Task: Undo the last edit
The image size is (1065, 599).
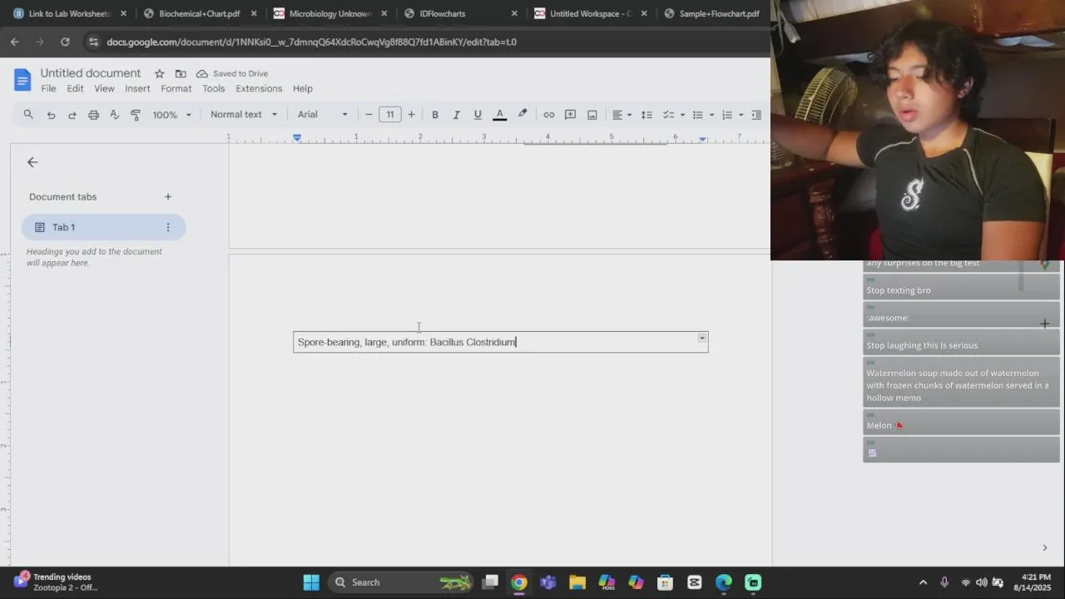Action: click(51, 115)
